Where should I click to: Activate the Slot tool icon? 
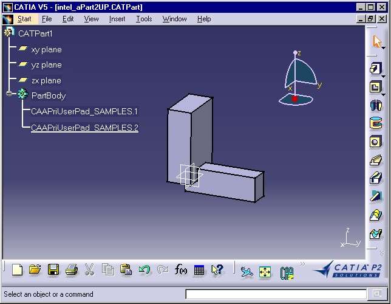(376, 178)
